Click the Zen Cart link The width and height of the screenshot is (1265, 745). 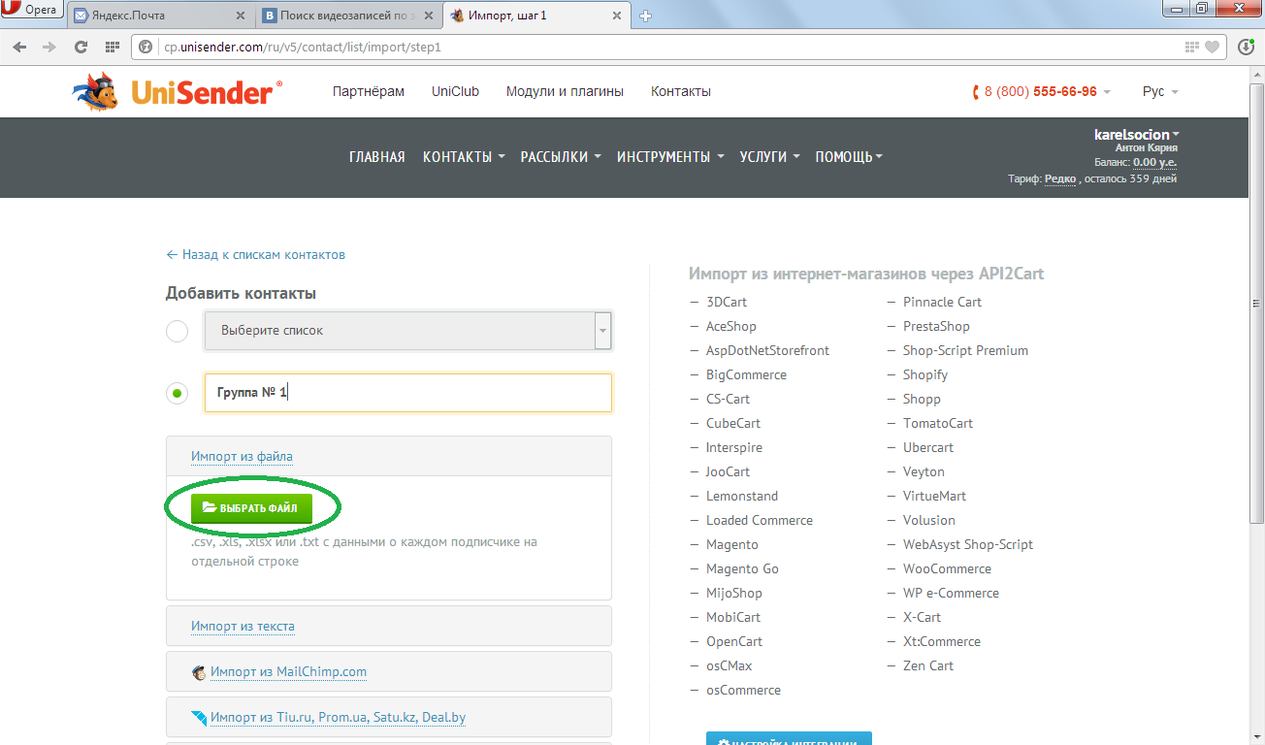coord(928,665)
